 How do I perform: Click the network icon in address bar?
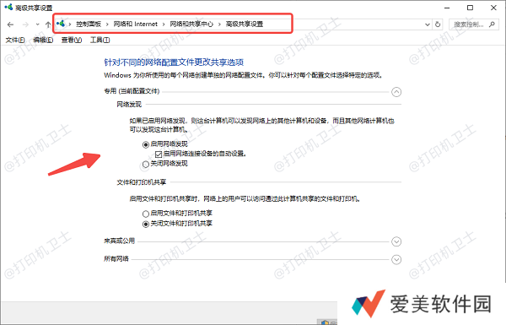[61, 24]
